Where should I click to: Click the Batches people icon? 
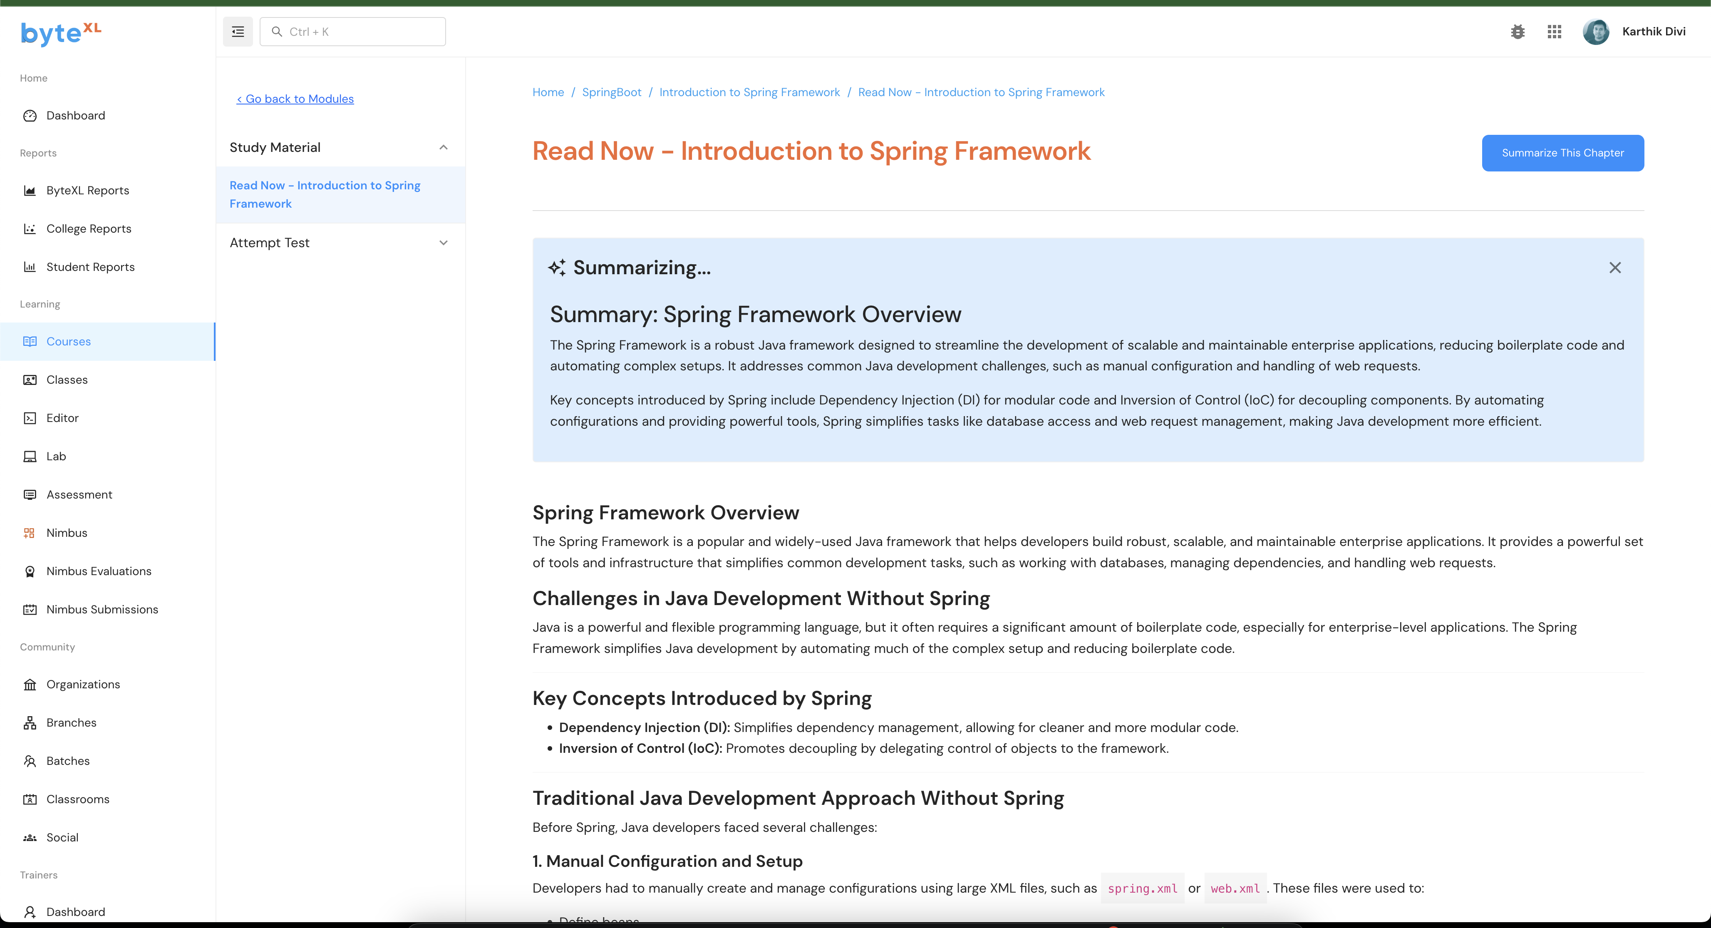30,761
